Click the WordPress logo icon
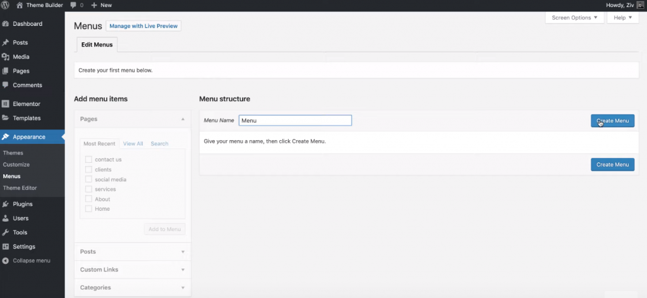 [x=6, y=5]
